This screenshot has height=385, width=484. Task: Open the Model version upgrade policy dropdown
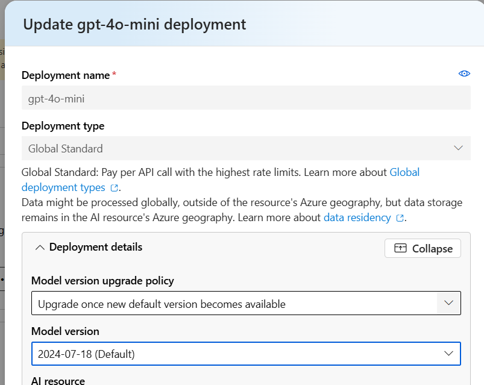tap(246, 303)
